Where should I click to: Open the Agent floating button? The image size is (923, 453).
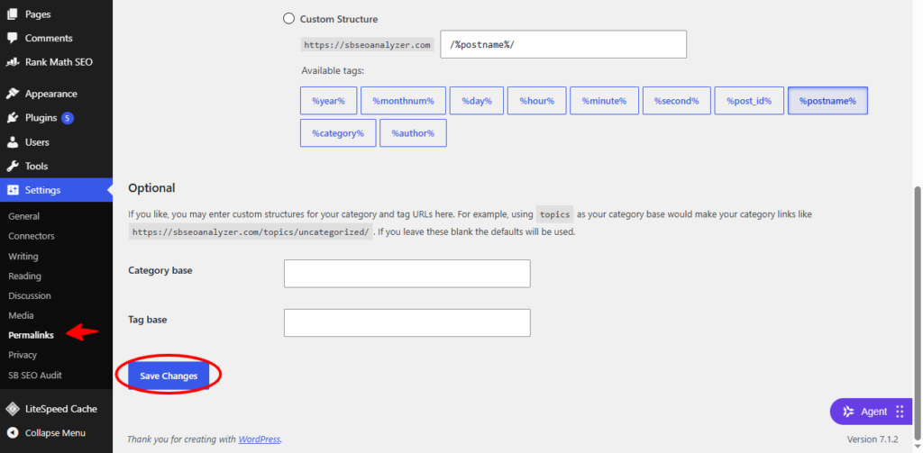[872, 412]
